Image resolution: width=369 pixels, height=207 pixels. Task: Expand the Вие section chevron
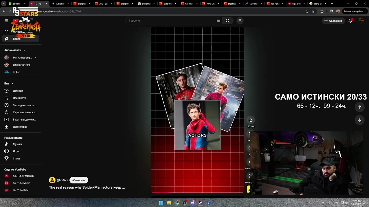12,83
